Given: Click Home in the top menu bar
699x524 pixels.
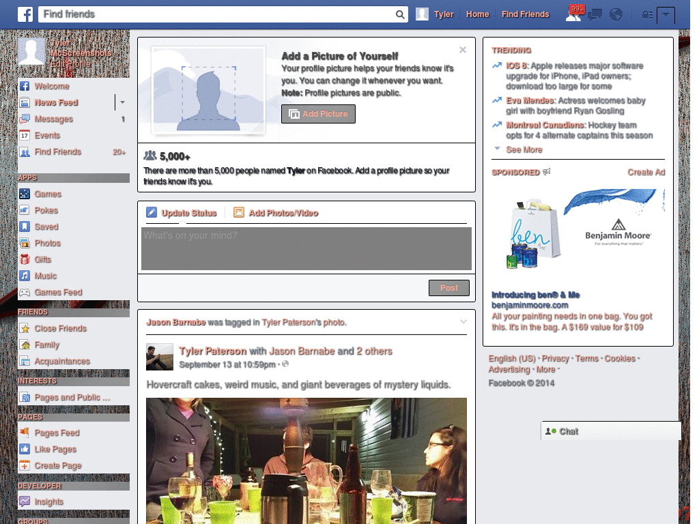Looking at the screenshot, I should (477, 14).
